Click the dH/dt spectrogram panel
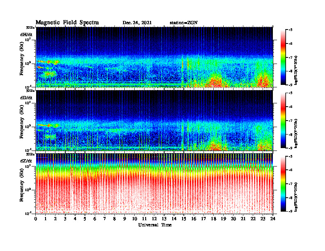Image resolution: width=325 pixels, height=251 pixels. point(154,57)
